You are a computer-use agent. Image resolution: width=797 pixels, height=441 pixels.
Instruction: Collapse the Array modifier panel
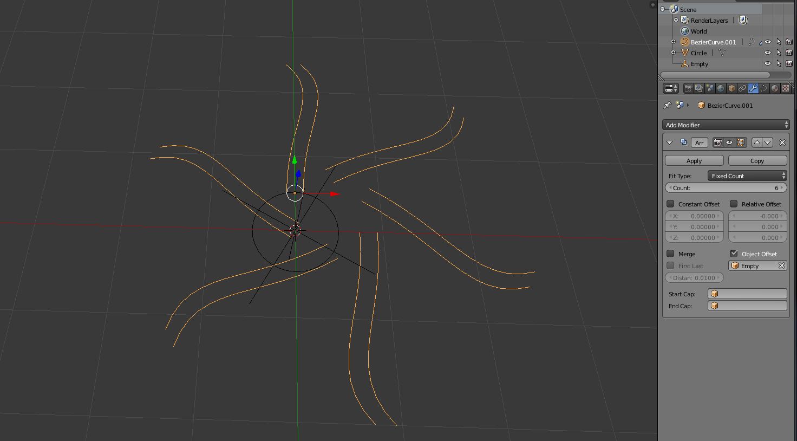[670, 142]
